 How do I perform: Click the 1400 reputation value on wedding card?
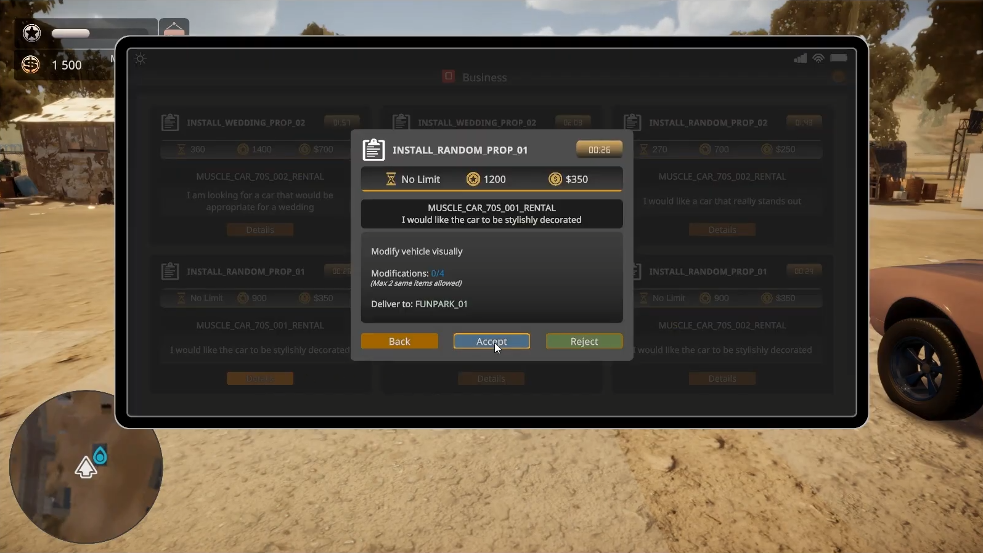261,150
